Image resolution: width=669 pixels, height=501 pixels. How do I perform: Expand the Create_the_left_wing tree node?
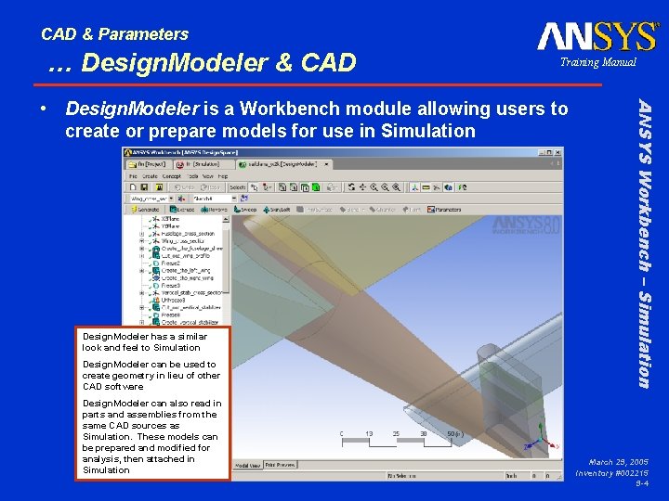coord(141,271)
